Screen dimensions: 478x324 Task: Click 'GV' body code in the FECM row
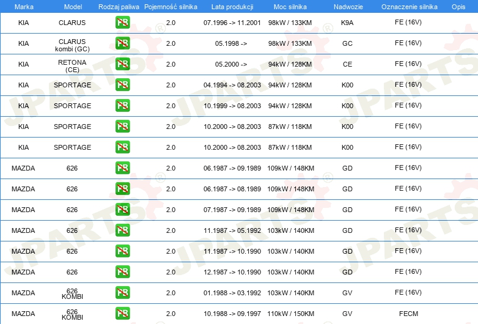pyautogui.click(x=347, y=314)
